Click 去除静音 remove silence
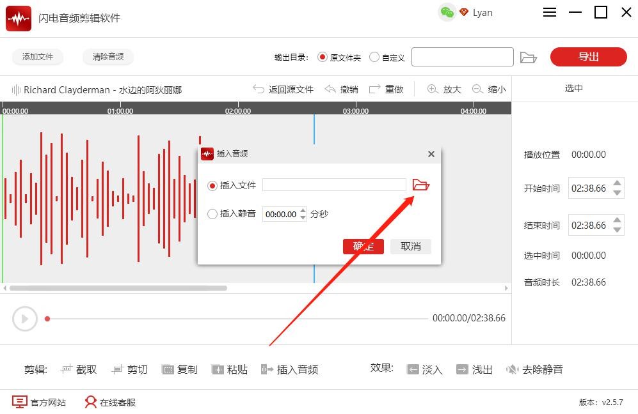The width and height of the screenshot is (638, 414). [534, 369]
